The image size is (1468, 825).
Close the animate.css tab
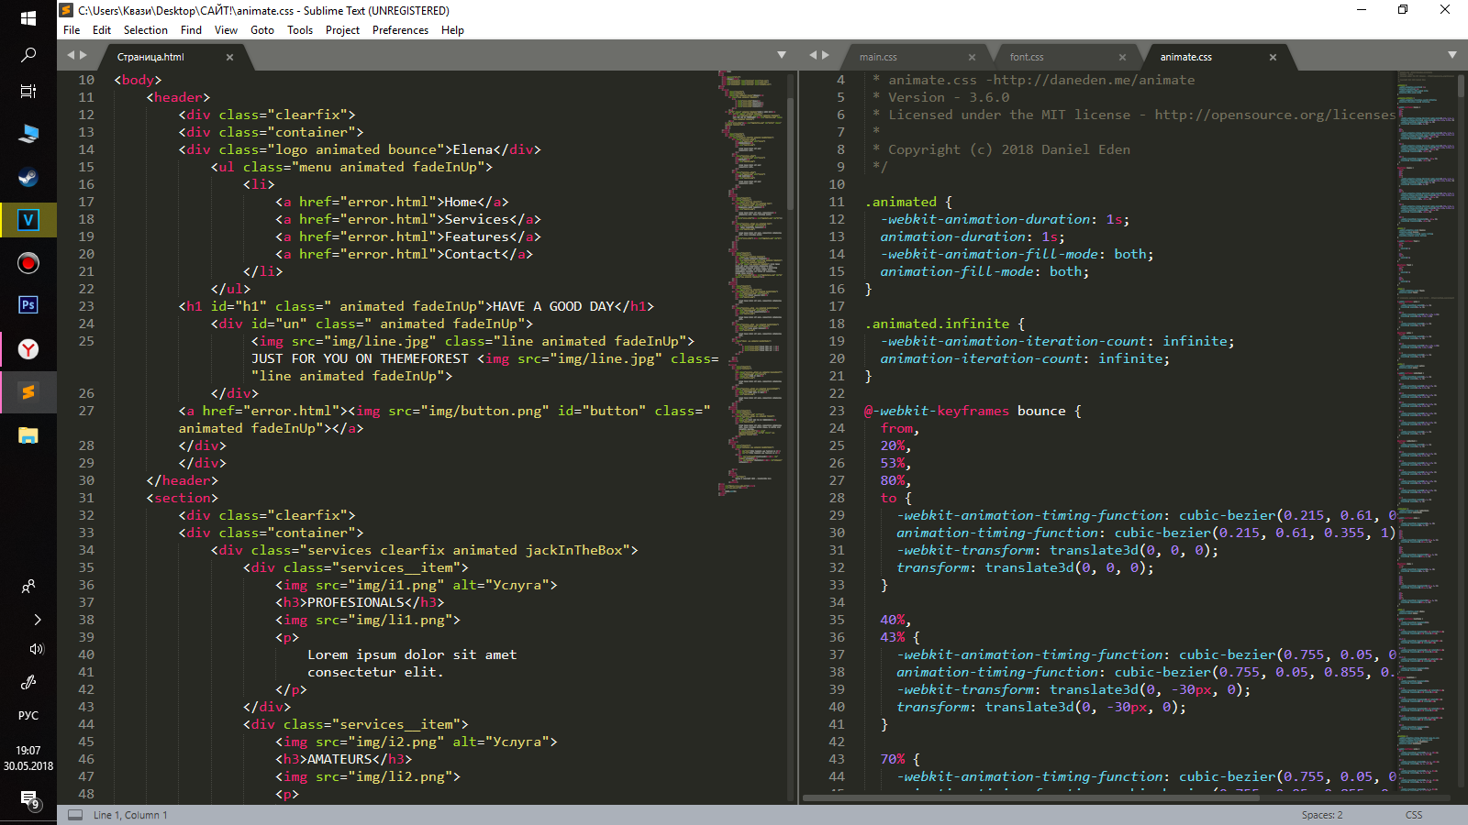[1273, 57]
